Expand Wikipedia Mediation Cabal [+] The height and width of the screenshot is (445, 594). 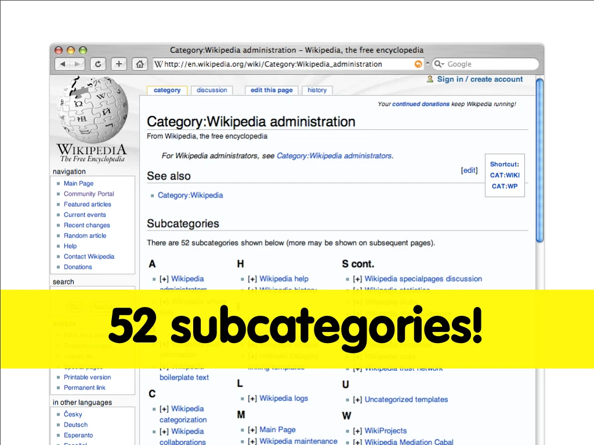point(357,442)
